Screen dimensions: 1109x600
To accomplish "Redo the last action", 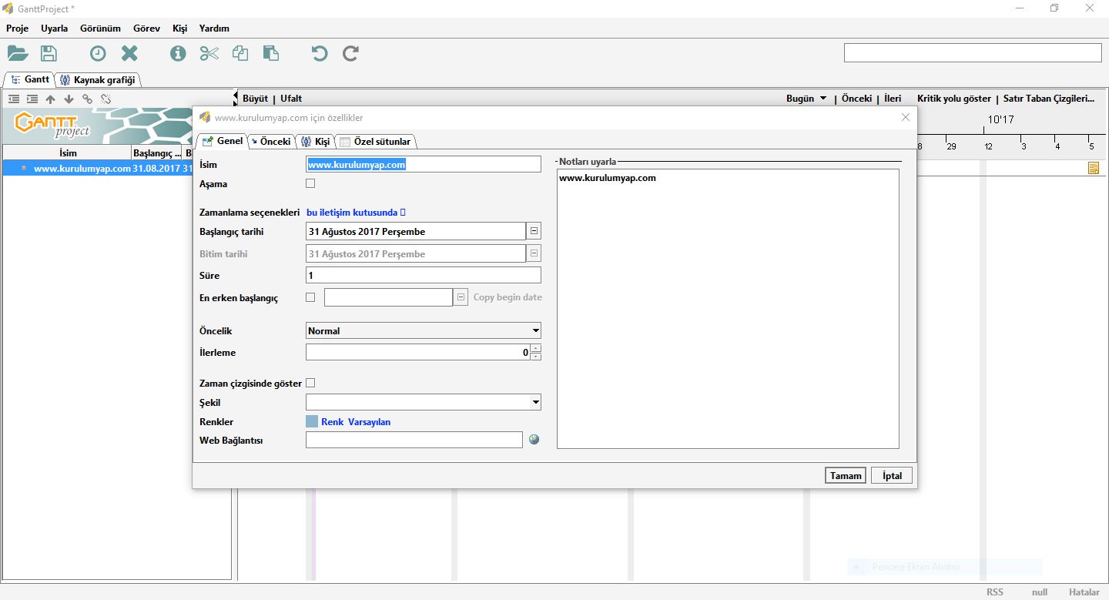I will pos(350,53).
